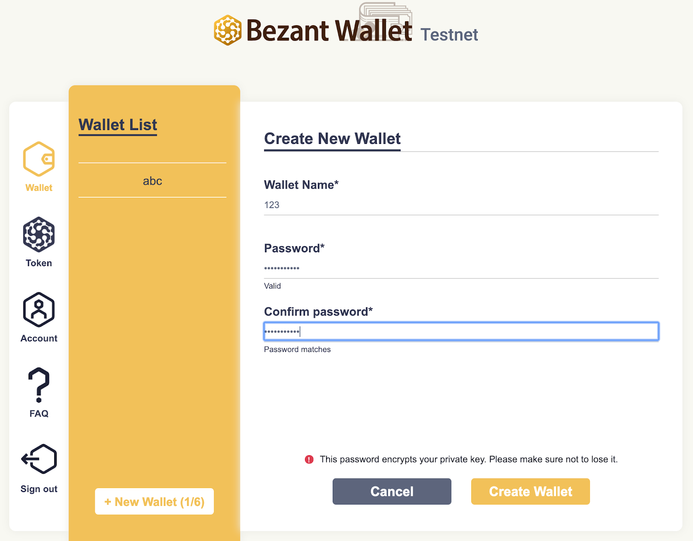The width and height of the screenshot is (693, 541).
Task: Focus the Wallet Name input field
Action: point(461,205)
